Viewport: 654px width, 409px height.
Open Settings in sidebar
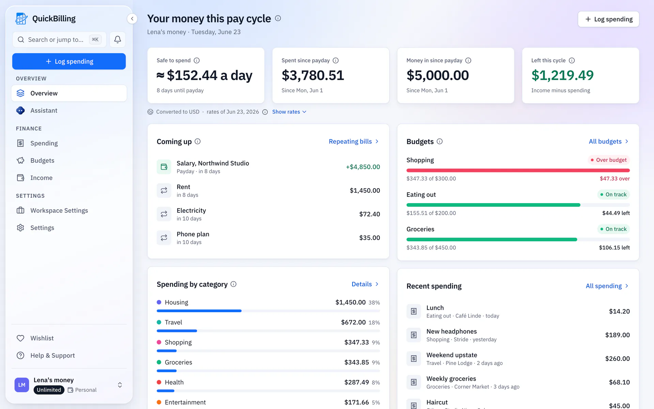pos(69,228)
